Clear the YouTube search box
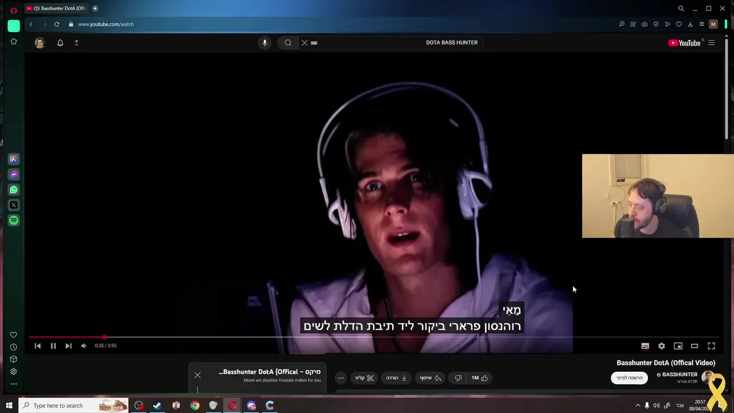This screenshot has height=413, width=734. [x=304, y=42]
